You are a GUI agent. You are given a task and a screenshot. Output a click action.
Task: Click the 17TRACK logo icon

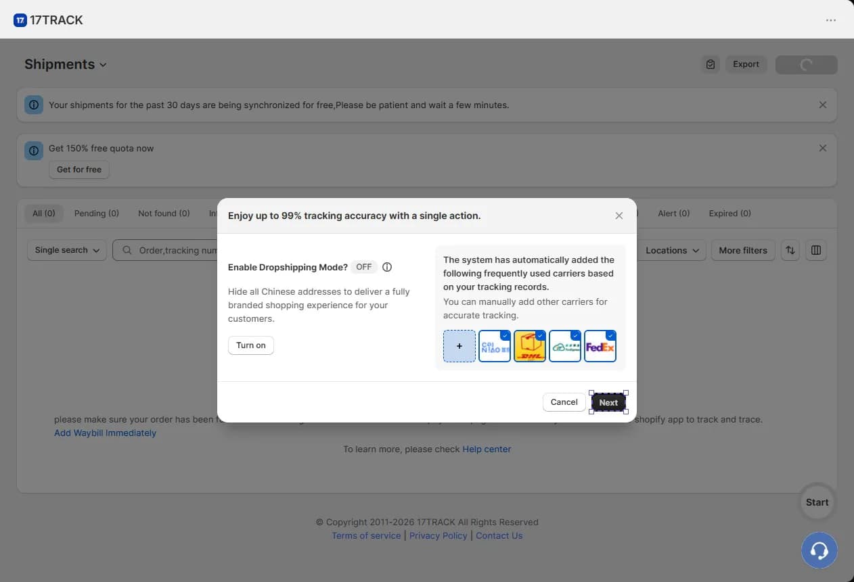tap(20, 20)
